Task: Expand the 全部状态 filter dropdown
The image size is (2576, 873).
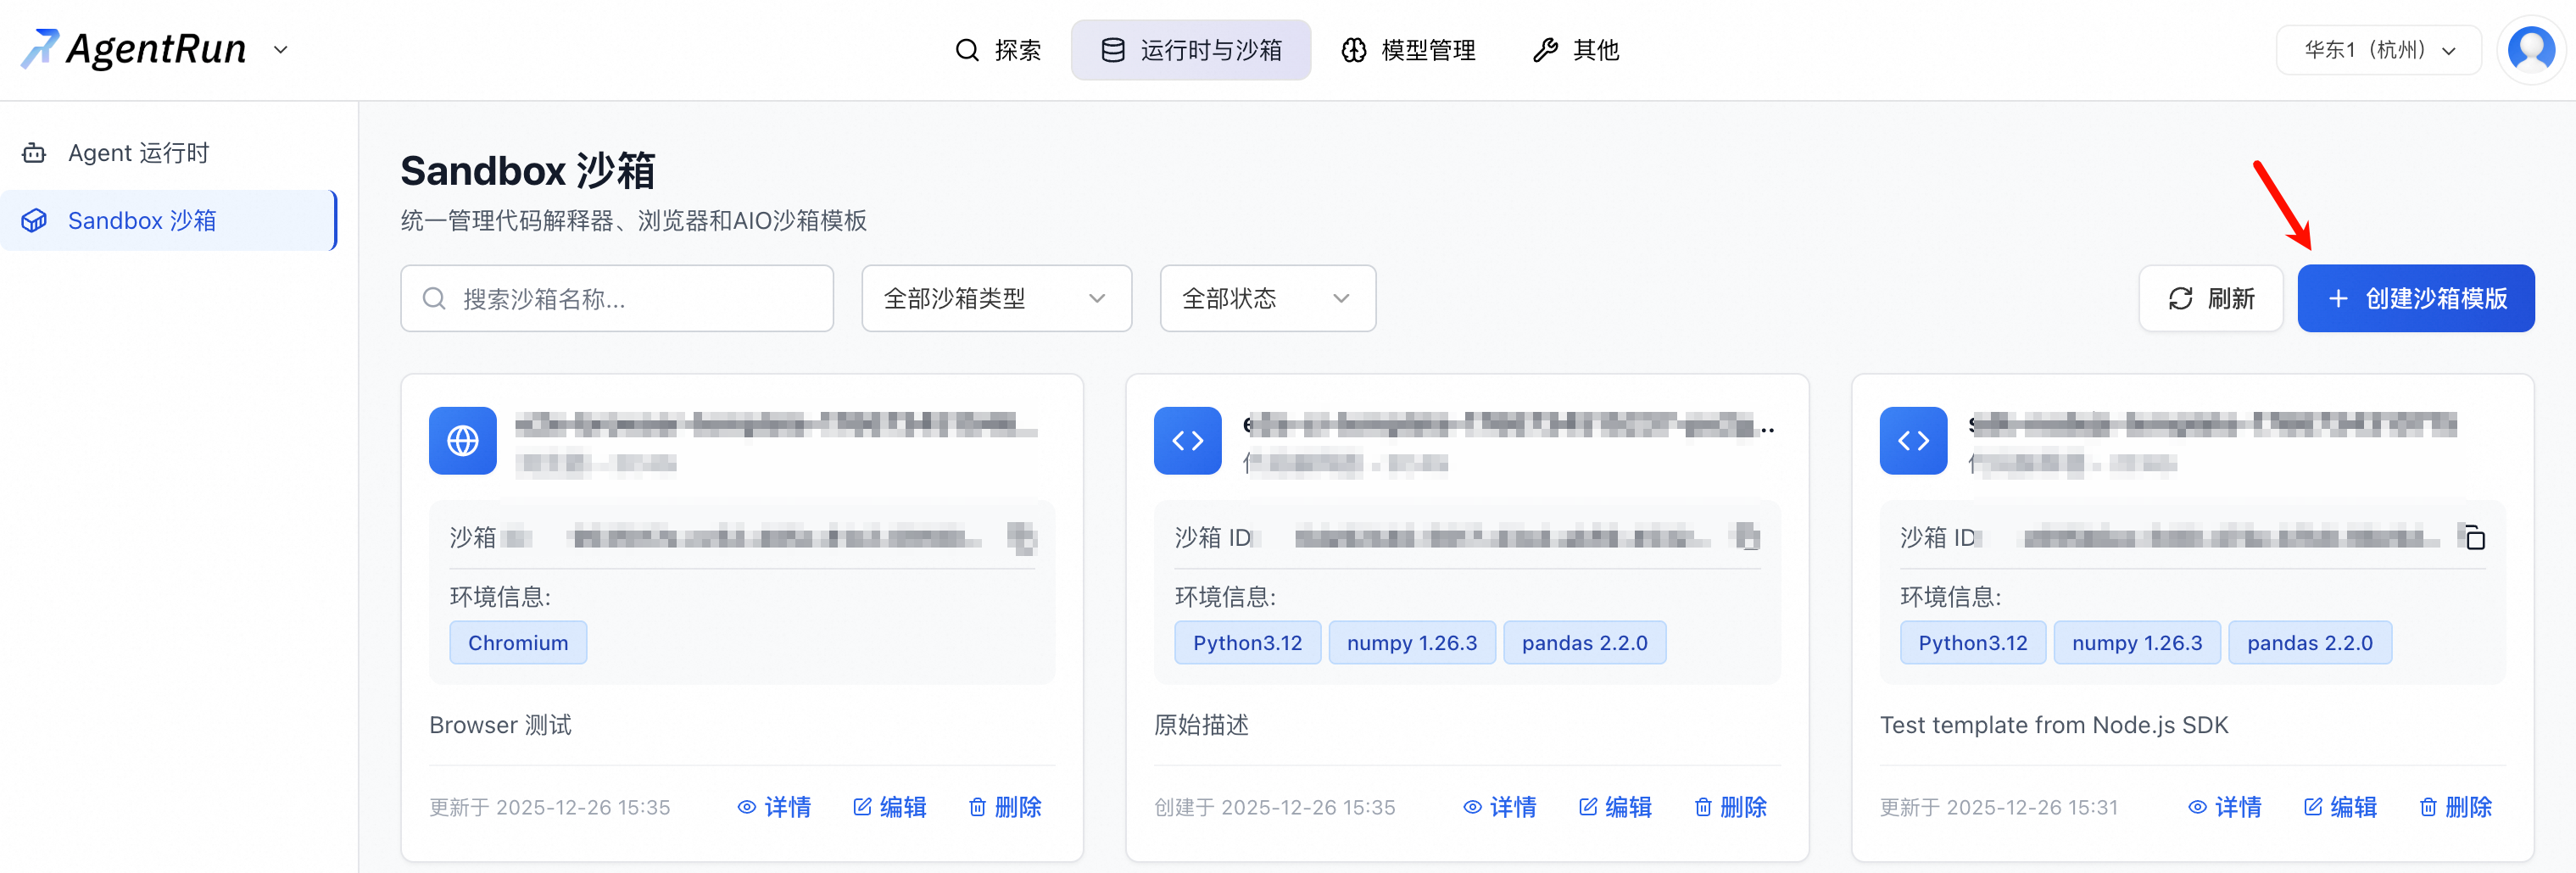Action: point(1267,298)
